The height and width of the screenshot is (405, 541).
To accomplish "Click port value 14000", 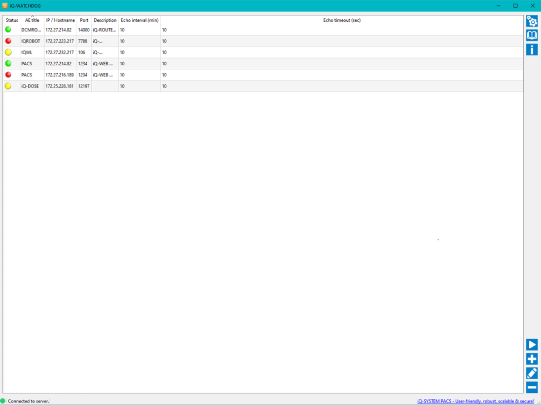I will (84, 30).
